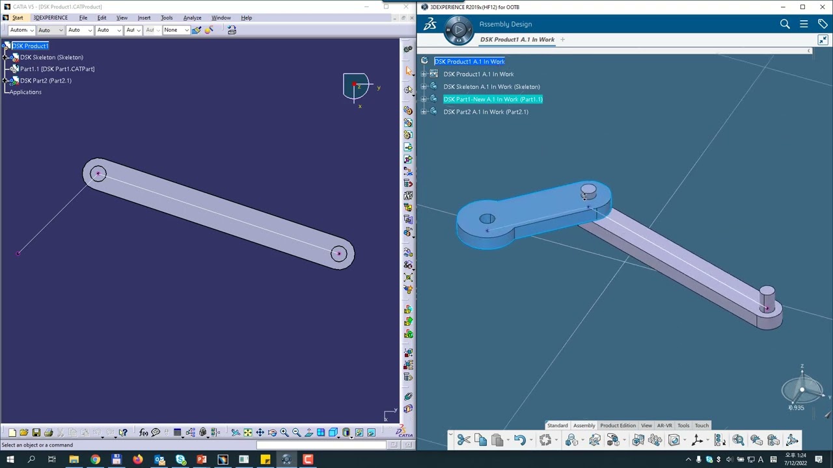Click the Axis System icon in action bar
833x468 pixels.
[696, 440]
